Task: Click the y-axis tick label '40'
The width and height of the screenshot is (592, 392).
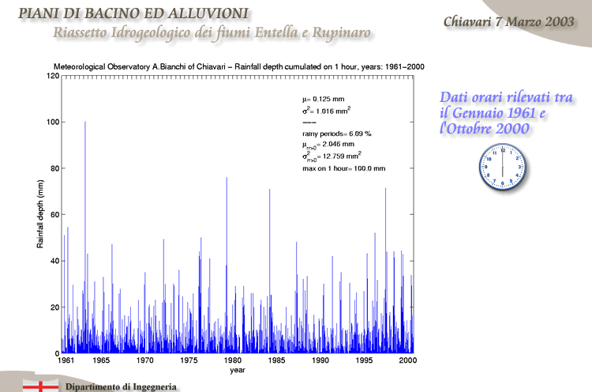Action: pyautogui.click(x=55, y=262)
